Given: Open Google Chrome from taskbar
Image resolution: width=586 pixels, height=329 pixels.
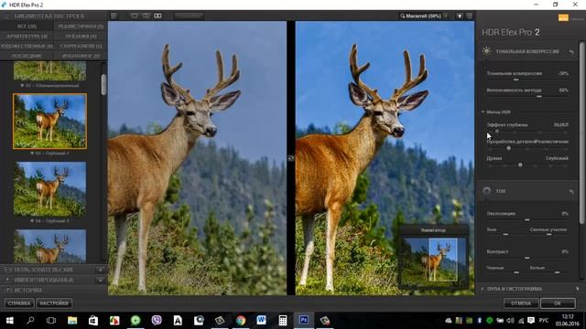Looking at the screenshot, I should (x=241, y=321).
